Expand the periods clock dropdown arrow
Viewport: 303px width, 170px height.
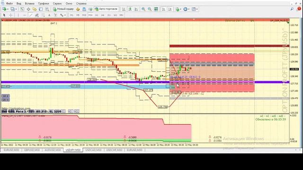point(189,9)
